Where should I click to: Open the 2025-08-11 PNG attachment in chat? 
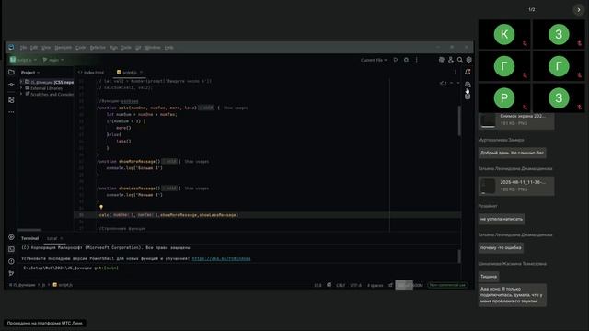(516, 186)
